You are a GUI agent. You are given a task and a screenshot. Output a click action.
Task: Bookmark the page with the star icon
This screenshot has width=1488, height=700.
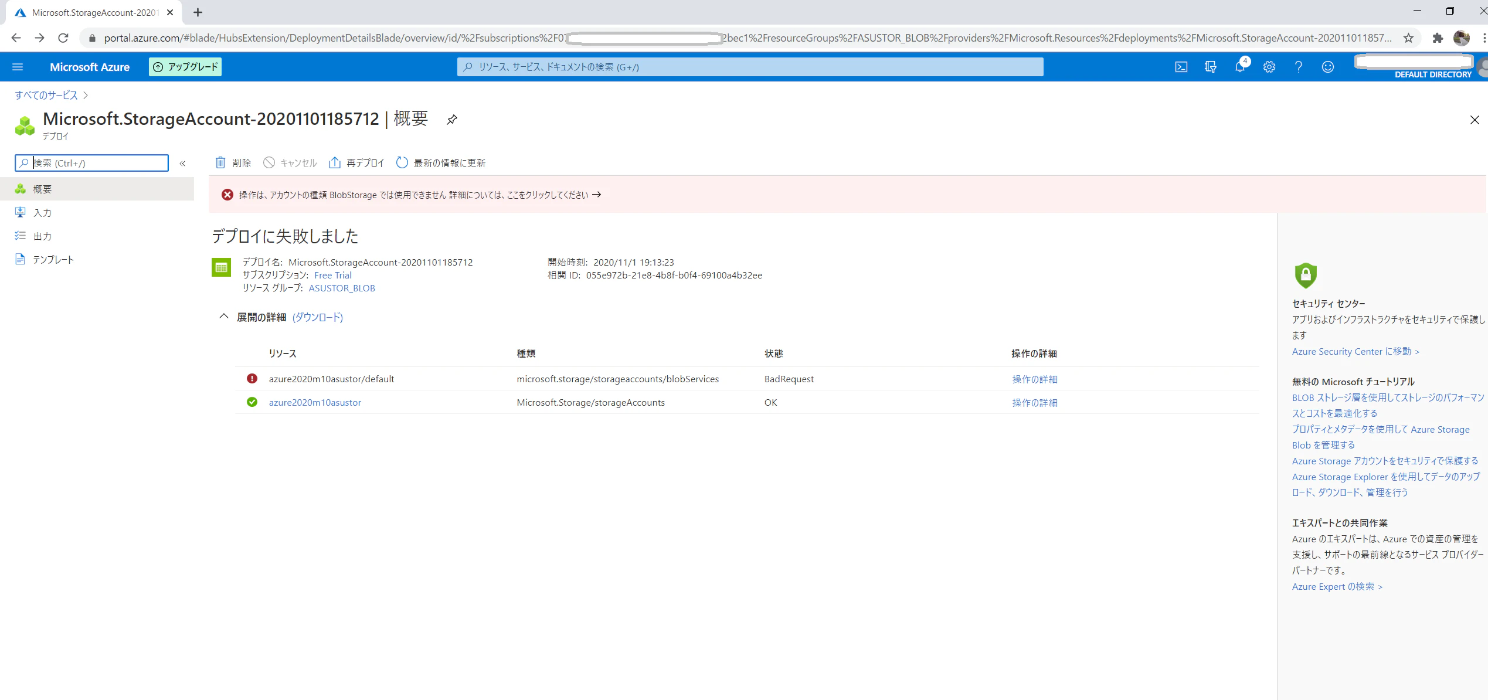(x=1408, y=38)
